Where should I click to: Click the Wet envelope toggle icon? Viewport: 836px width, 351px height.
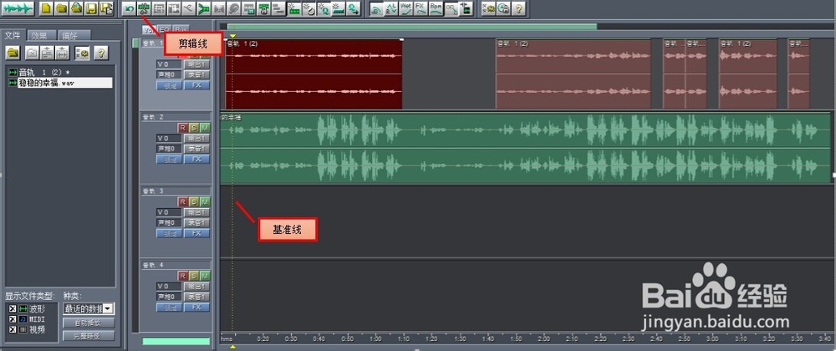pyautogui.click(x=406, y=8)
